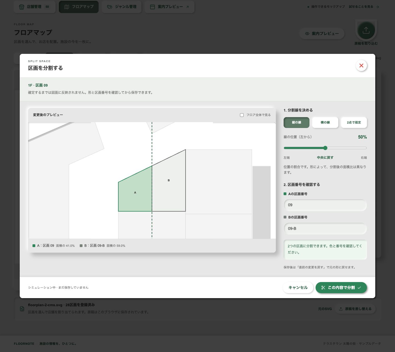The height and width of the screenshot is (352, 395).
Task: Click 中央に戻す to reset line position
Action: click(325, 158)
